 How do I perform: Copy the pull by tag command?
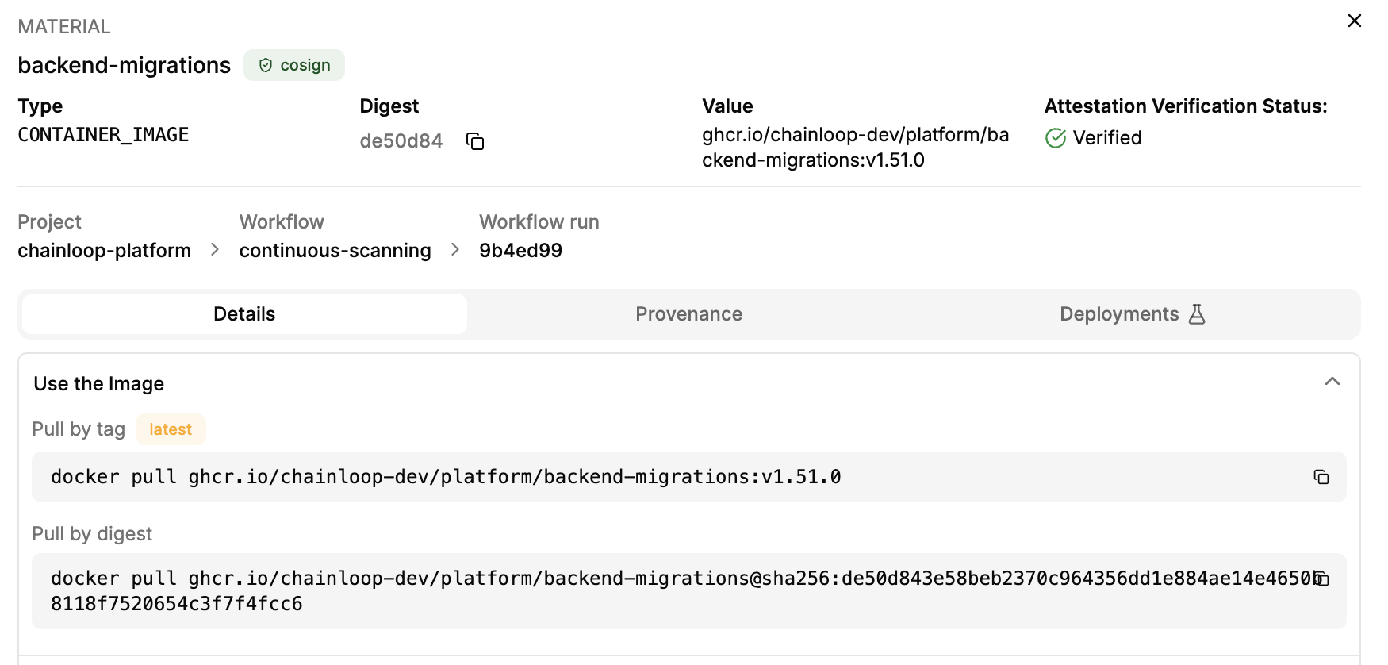pyautogui.click(x=1321, y=477)
